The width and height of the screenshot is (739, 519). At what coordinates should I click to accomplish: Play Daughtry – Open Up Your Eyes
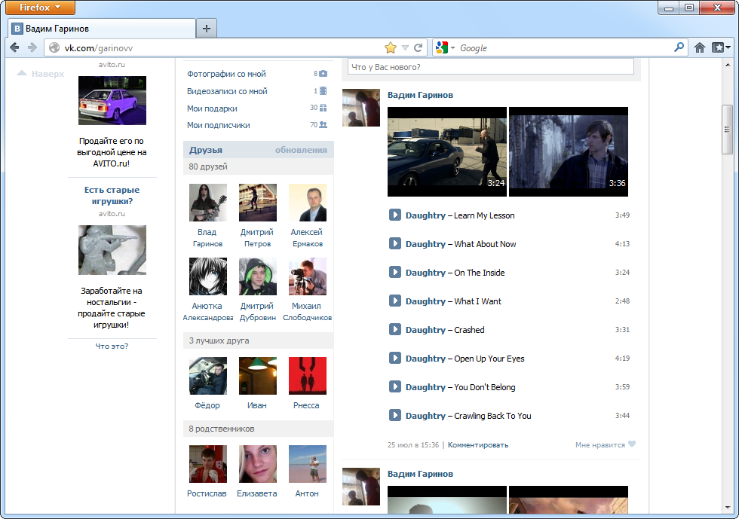click(394, 358)
